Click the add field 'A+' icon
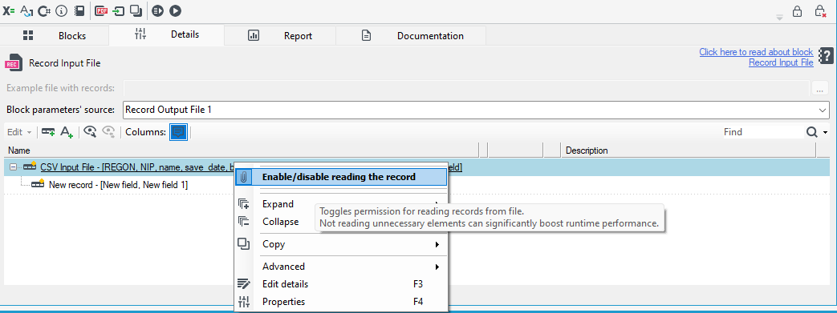 point(66,132)
